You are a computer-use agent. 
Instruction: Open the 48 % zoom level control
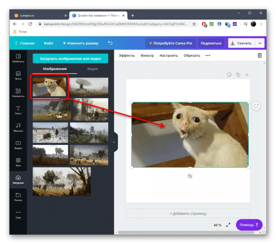pyautogui.click(x=218, y=225)
